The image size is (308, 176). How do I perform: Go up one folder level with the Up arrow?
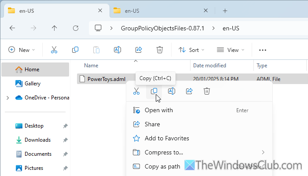(x=54, y=28)
